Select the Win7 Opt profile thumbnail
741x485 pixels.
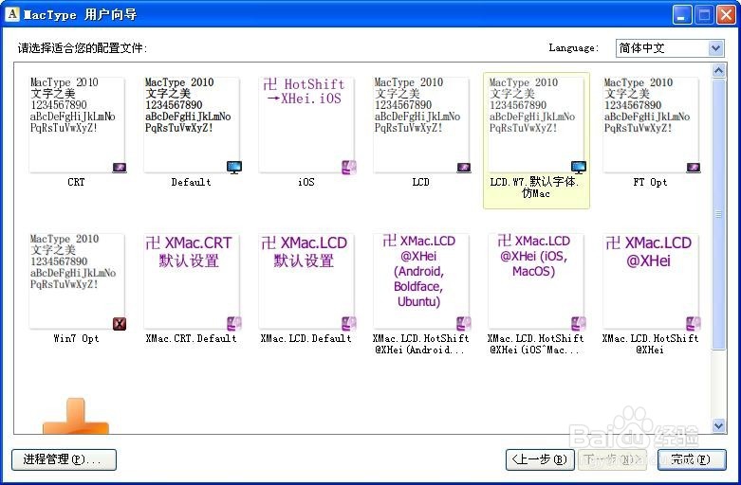point(77,281)
